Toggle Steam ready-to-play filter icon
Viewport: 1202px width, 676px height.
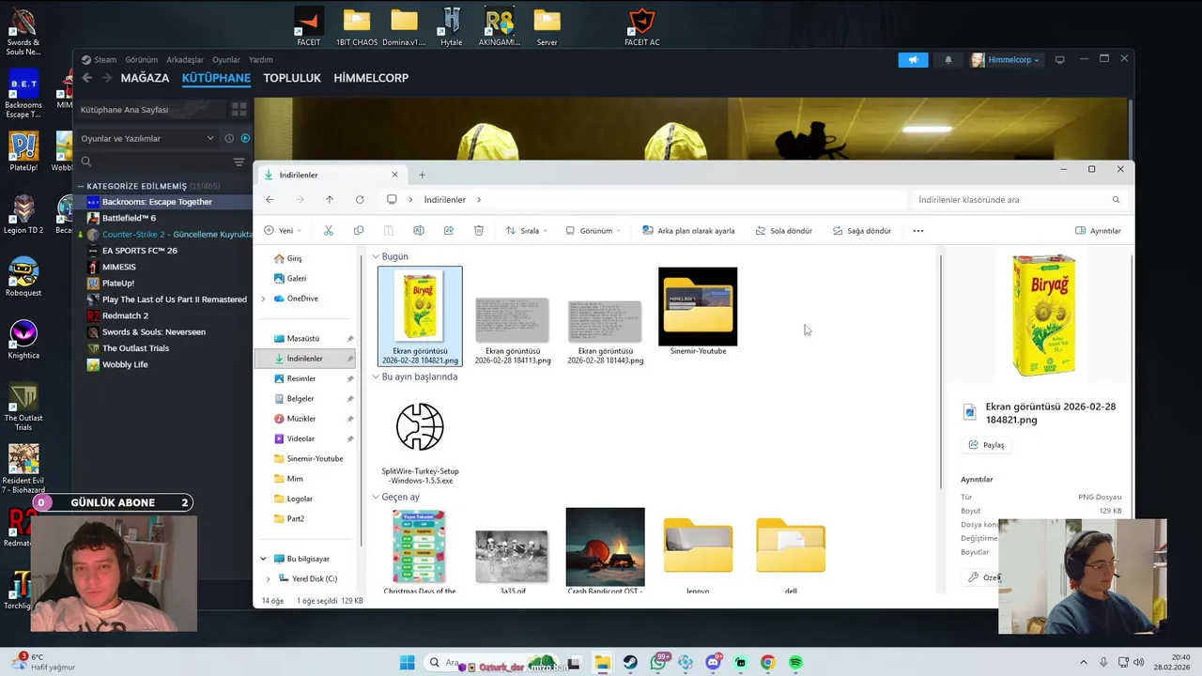tap(245, 138)
